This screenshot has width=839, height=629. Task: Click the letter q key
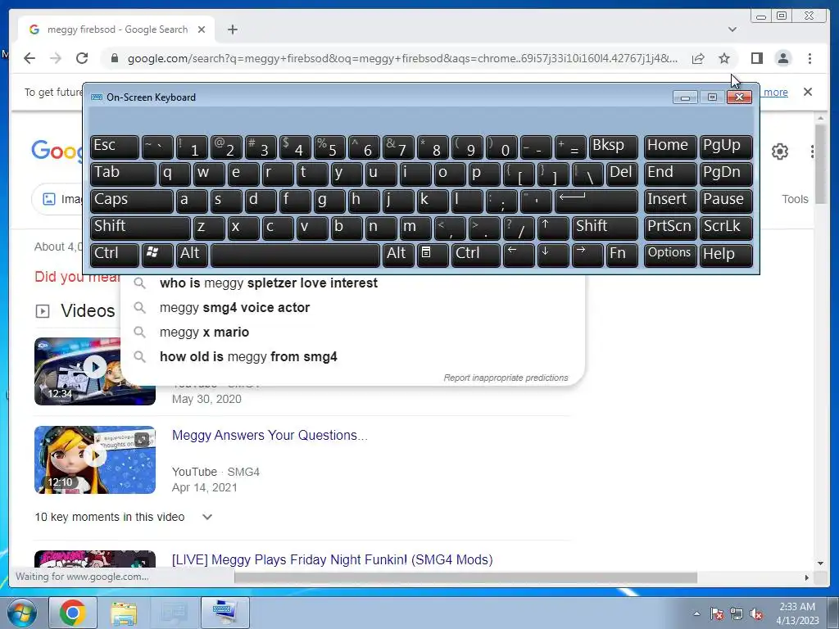[x=175, y=174]
